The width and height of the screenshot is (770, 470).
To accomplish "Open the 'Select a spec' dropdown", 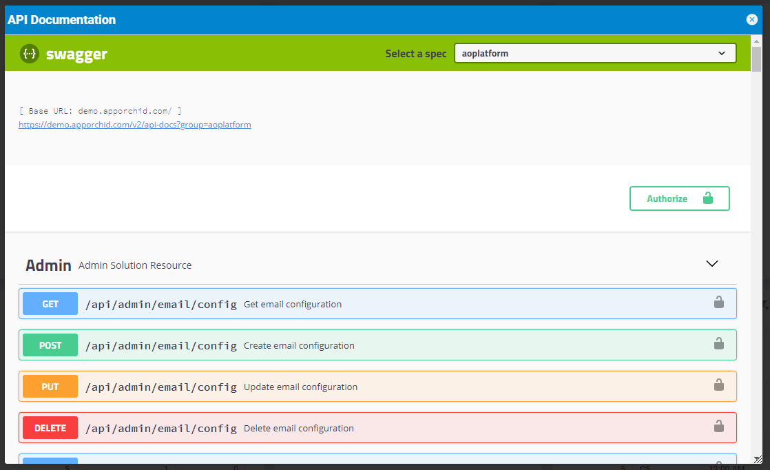I will coord(595,53).
